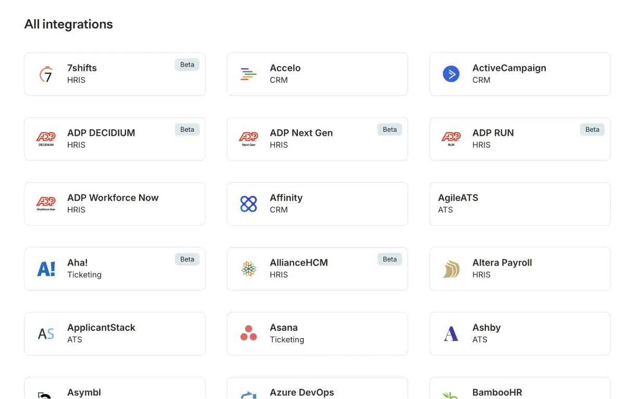
Task: Choose the Altera Payroll title
Action: coord(502,263)
